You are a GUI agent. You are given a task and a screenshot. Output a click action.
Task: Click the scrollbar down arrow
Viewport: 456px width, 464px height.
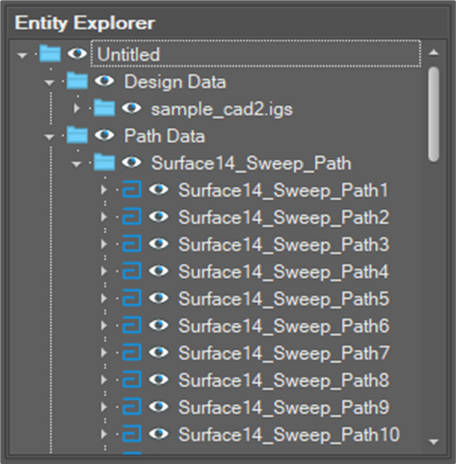pyautogui.click(x=434, y=442)
